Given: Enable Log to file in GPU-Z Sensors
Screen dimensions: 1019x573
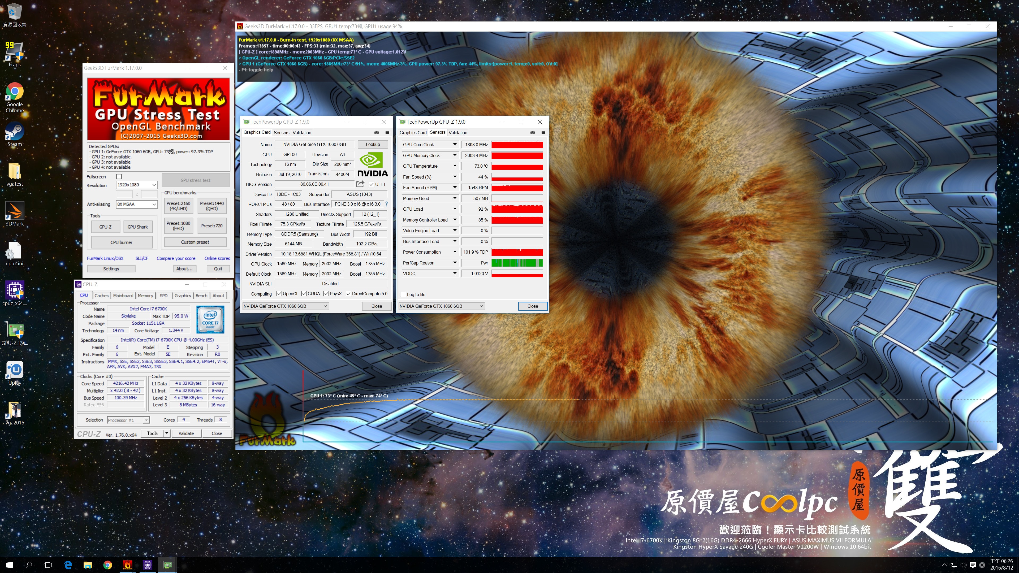Looking at the screenshot, I should 403,295.
